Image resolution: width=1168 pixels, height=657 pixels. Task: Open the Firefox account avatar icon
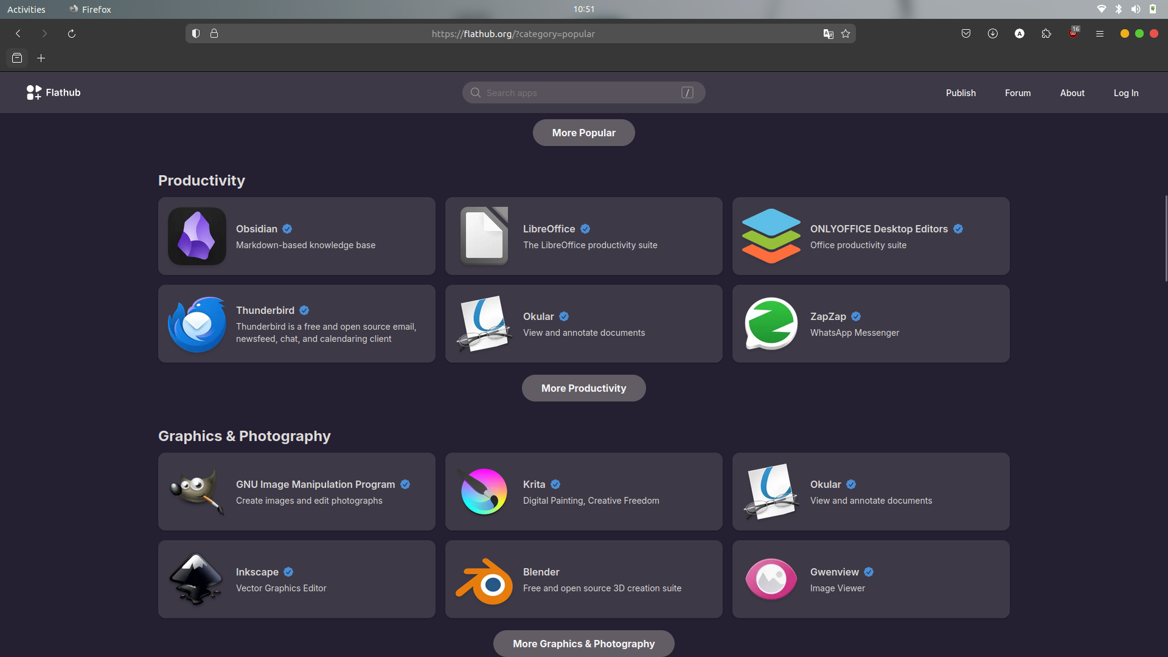(x=1020, y=33)
